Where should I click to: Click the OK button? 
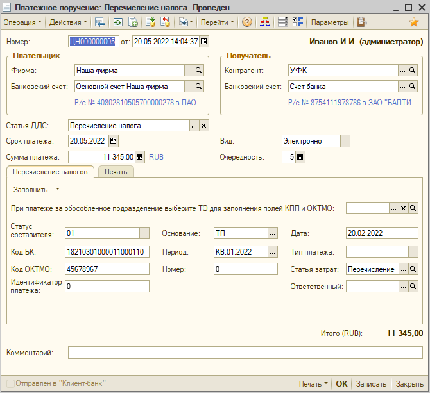(341, 384)
